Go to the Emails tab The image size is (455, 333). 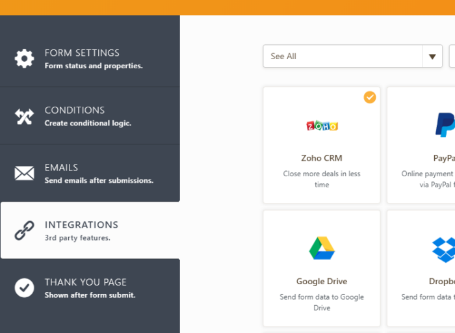pos(90,173)
